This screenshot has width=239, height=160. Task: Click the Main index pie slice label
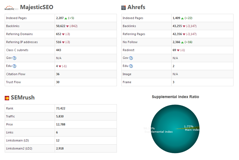point(192,130)
